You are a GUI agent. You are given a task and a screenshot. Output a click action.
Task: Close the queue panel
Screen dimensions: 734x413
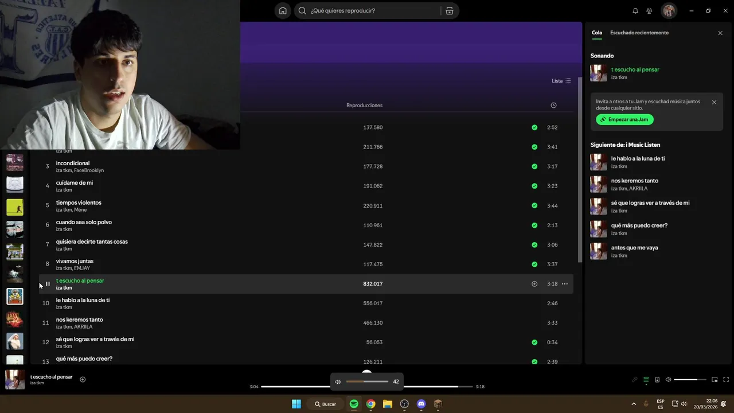pos(720,33)
